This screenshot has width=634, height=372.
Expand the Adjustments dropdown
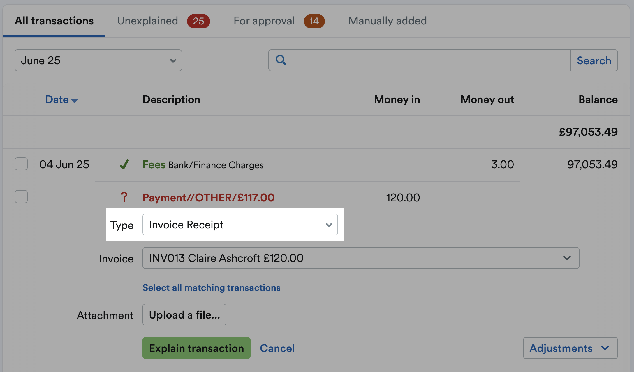(570, 348)
